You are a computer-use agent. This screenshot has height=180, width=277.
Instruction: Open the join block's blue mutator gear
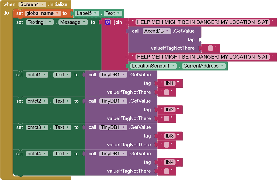[x=107, y=22]
